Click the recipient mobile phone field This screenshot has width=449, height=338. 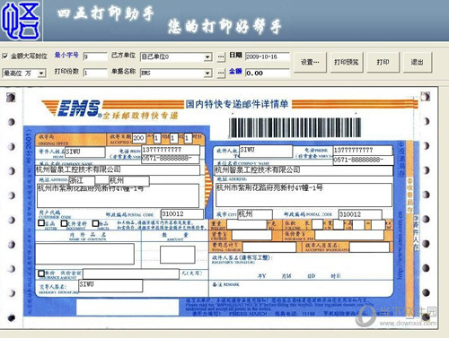(x=363, y=150)
